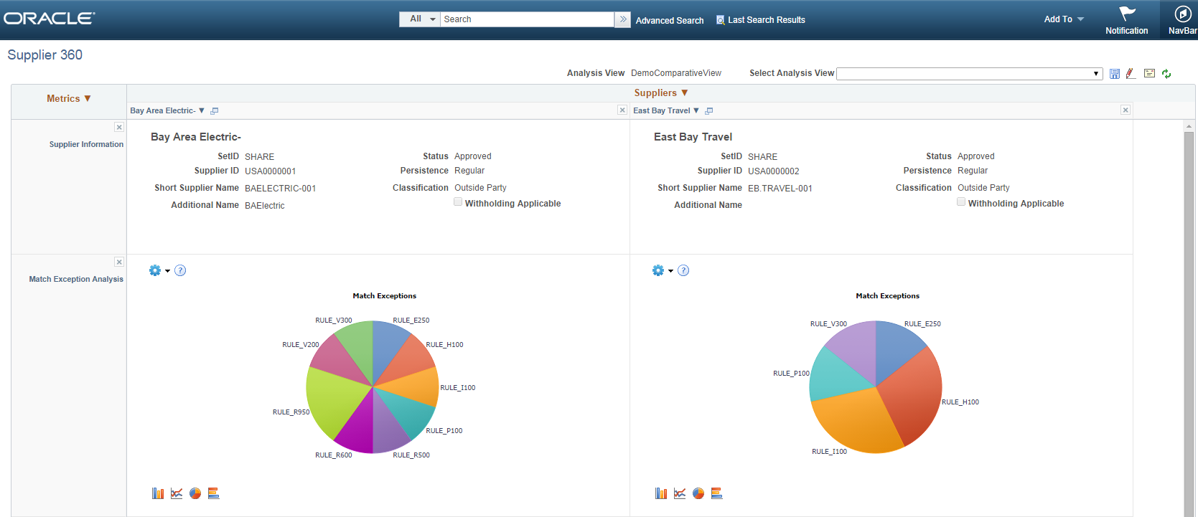Expand the Add To menu
The width and height of the screenshot is (1198, 517).
[1064, 19]
